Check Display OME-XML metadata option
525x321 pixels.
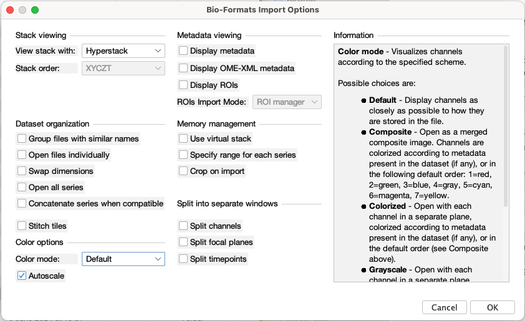click(183, 69)
